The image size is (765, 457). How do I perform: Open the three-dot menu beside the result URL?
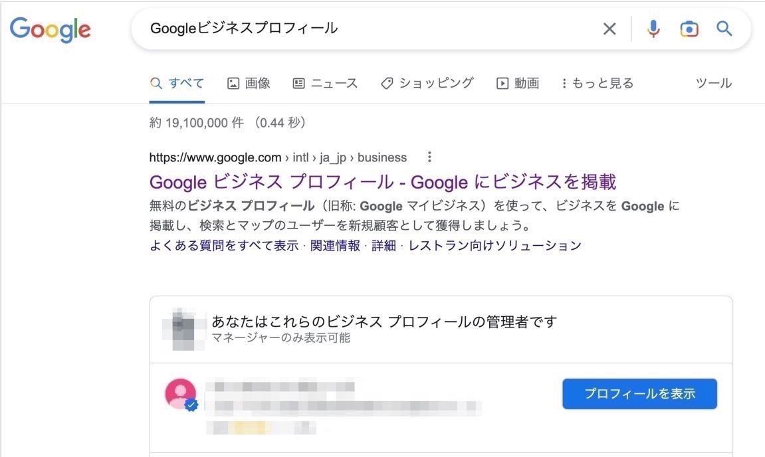[429, 157]
